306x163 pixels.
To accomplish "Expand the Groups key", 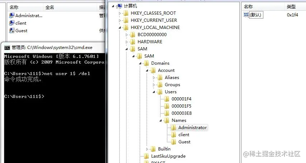I will pos(154,85).
